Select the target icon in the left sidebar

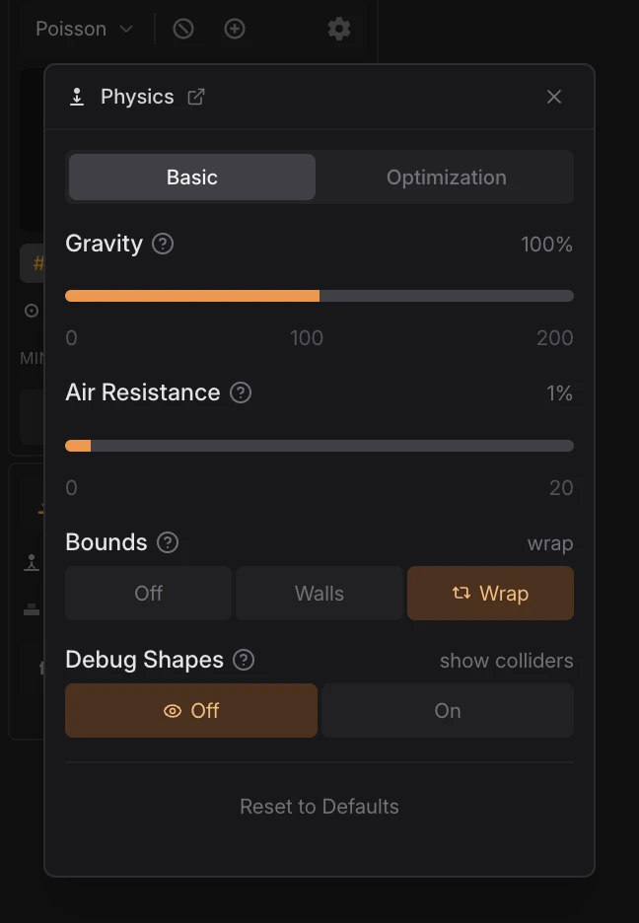point(31,311)
